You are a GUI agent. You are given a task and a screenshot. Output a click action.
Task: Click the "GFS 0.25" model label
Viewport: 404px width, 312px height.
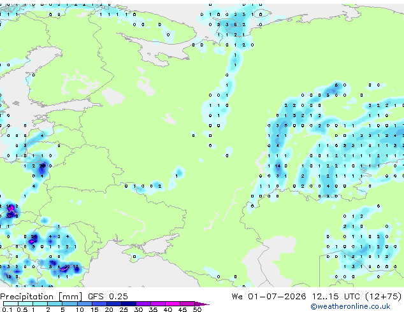[x=108, y=297]
